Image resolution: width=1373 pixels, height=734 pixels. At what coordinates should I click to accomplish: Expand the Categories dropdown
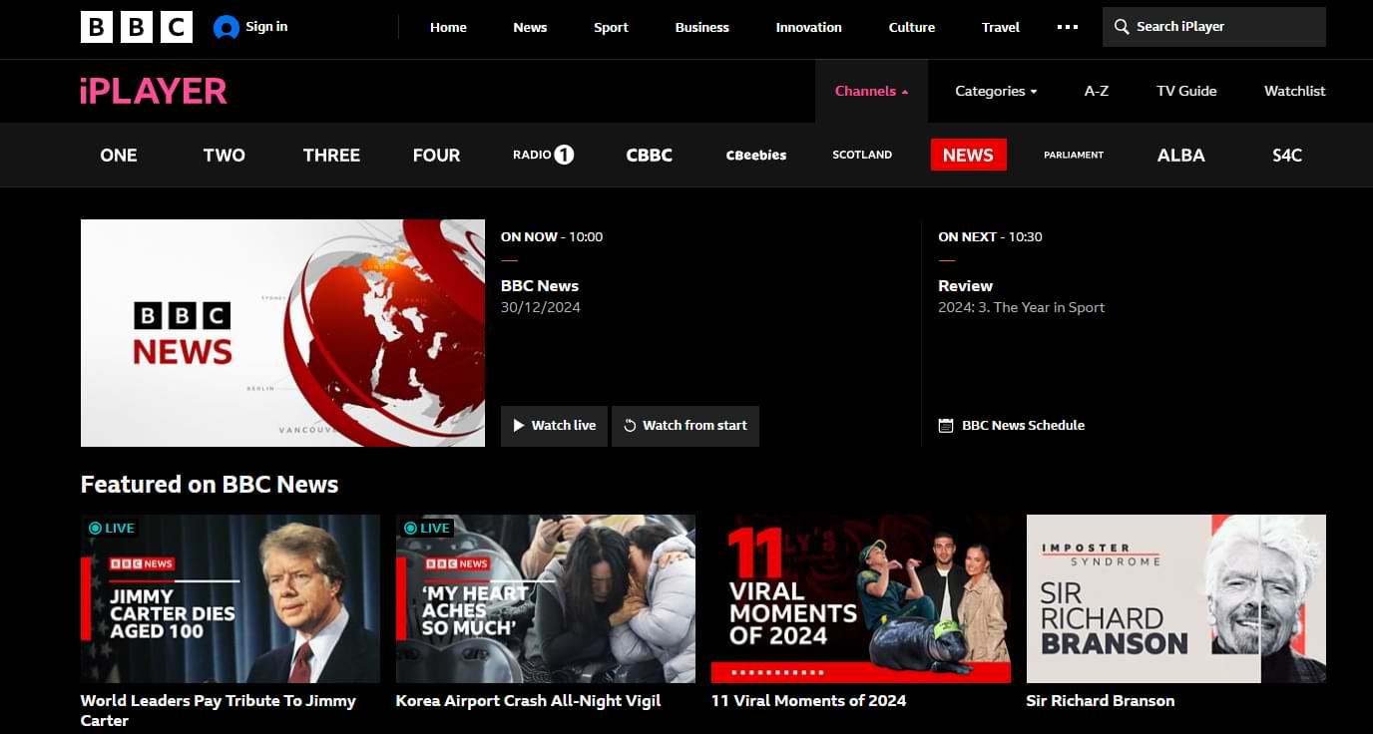(995, 91)
